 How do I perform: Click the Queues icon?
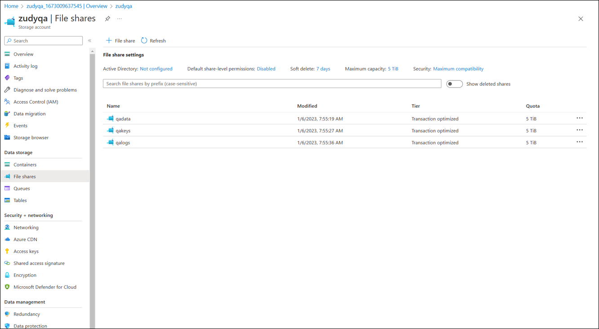click(7, 189)
